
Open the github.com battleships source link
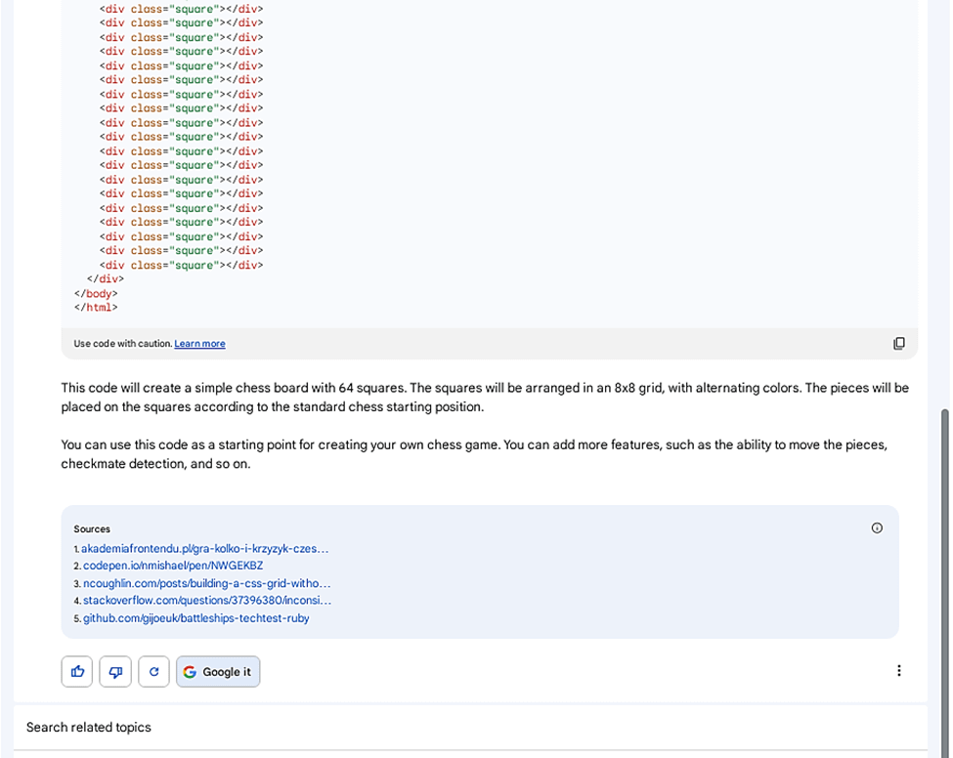[195, 618]
